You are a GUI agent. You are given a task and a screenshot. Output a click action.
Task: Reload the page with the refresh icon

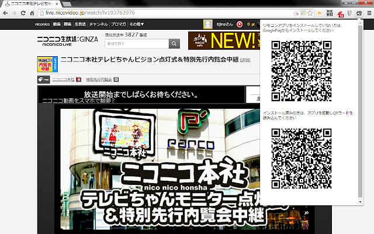23,13
